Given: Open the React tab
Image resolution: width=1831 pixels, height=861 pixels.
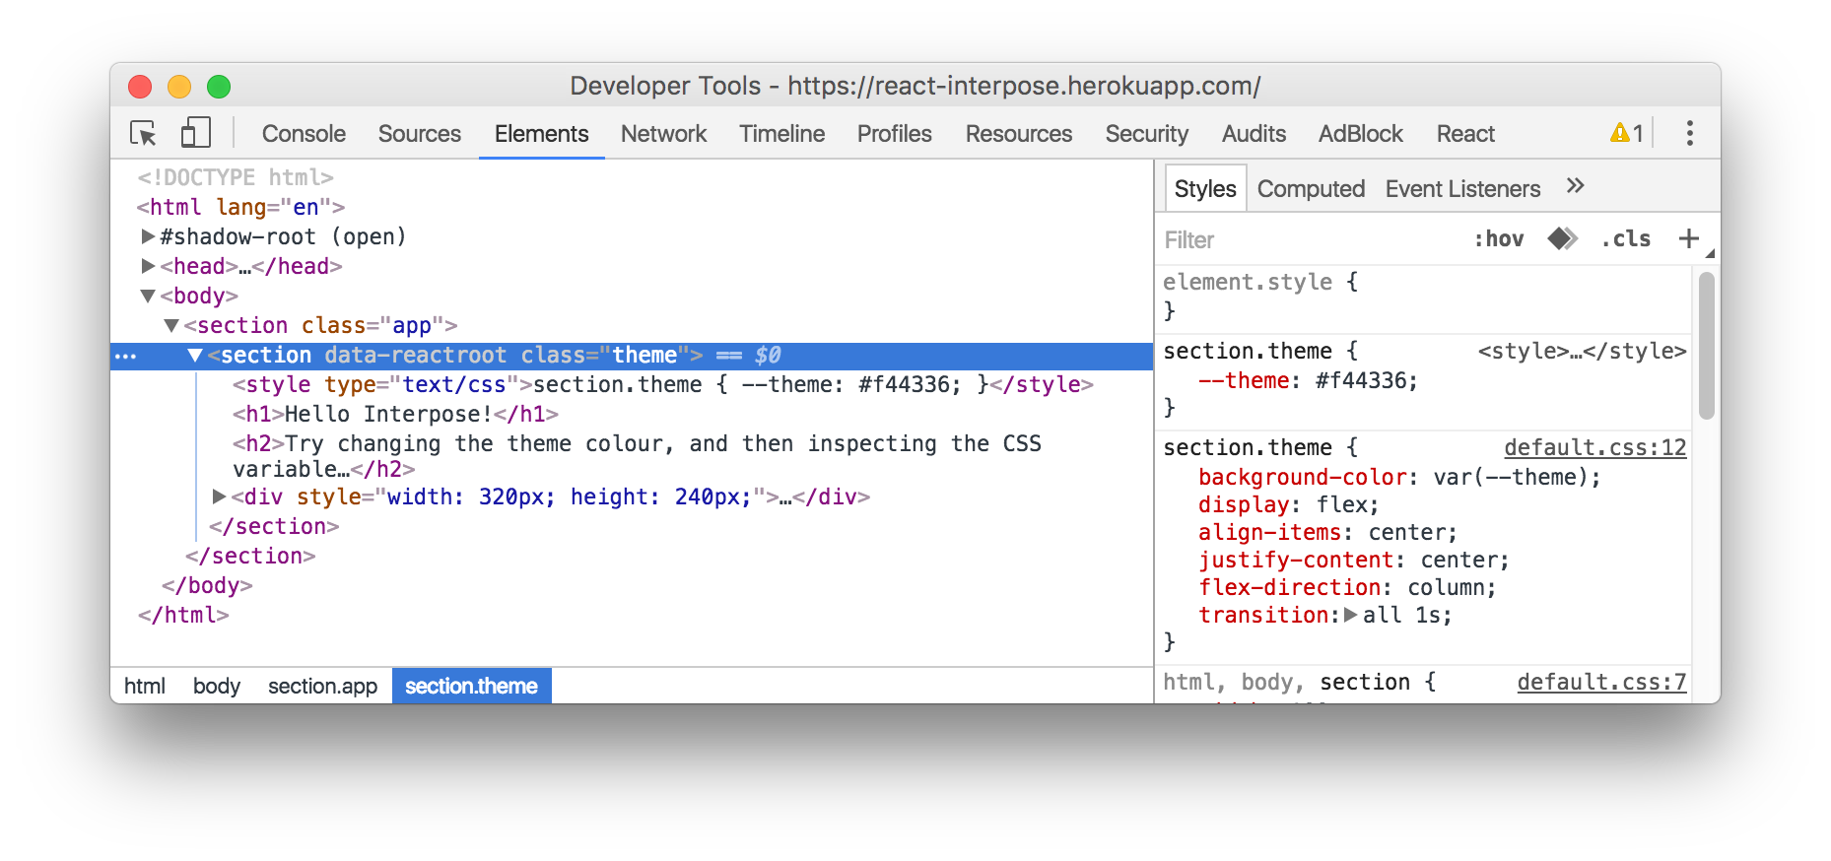Looking at the screenshot, I should pos(1465,133).
